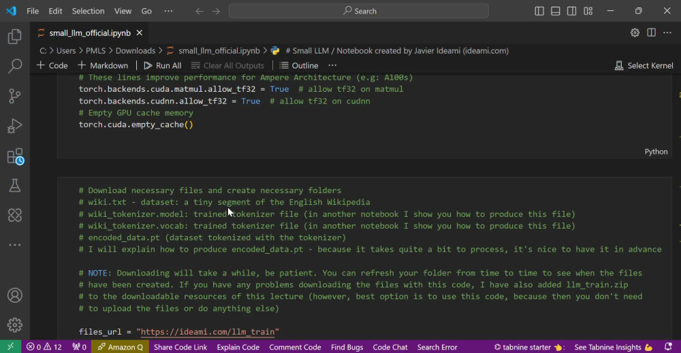
Task: Click Share Code Link in status bar
Action: click(x=180, y=347)
